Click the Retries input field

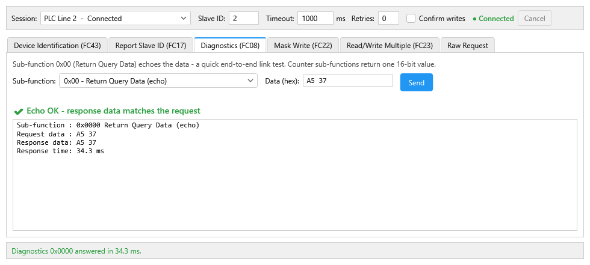(x=388, y=19)
